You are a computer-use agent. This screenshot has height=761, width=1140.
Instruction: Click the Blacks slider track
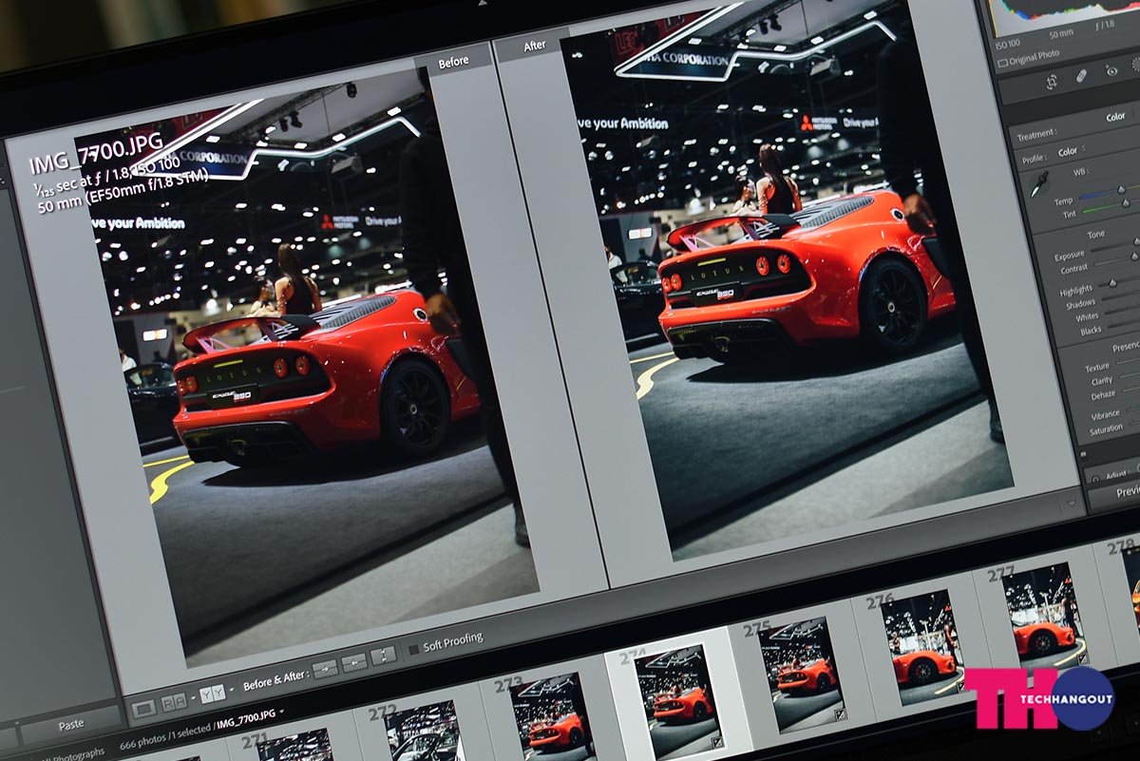pyautogui.click(x=1124, y=325)
